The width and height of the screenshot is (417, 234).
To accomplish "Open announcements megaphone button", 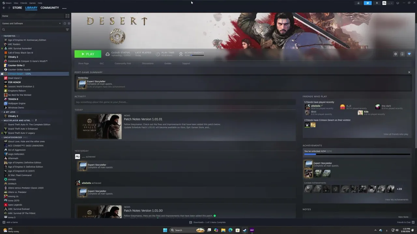I will point(367,3).
